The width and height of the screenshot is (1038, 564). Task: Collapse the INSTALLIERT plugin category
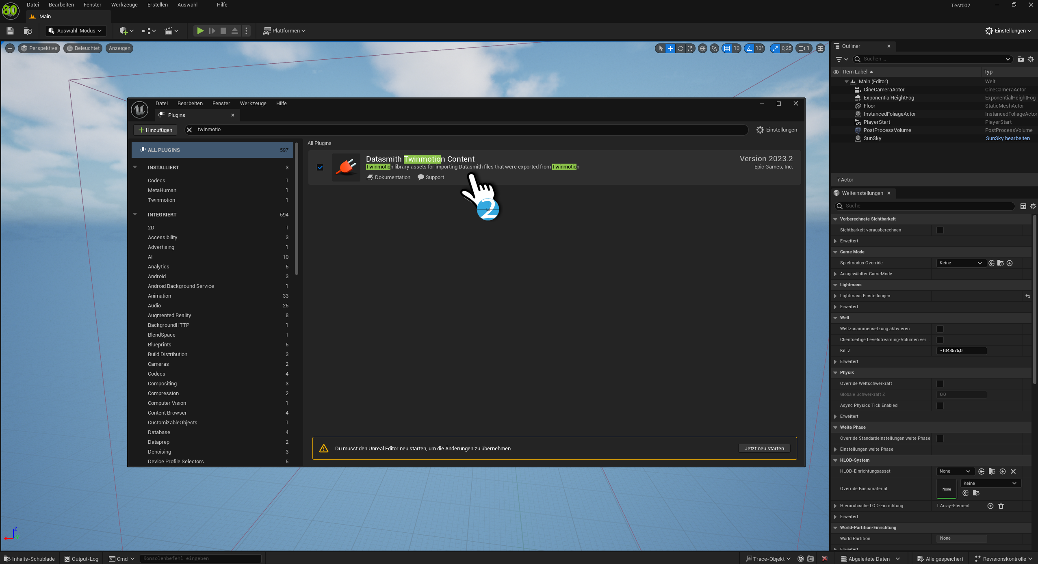[x=135, y=167]
